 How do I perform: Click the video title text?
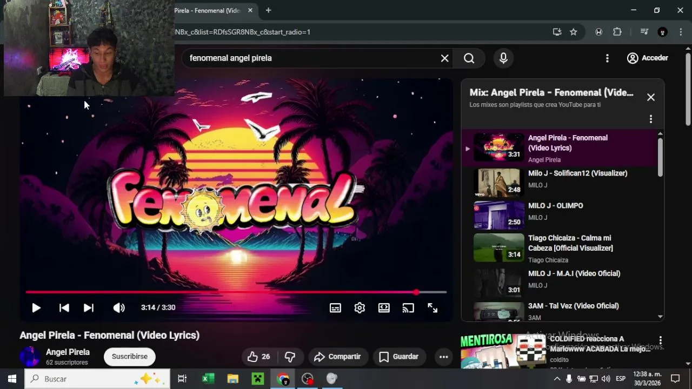(110, 336)
